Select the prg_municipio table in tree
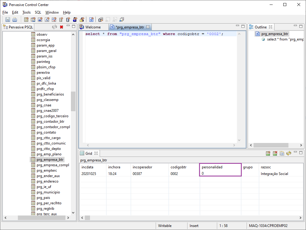306x230 pixels. tap(48, 192)
